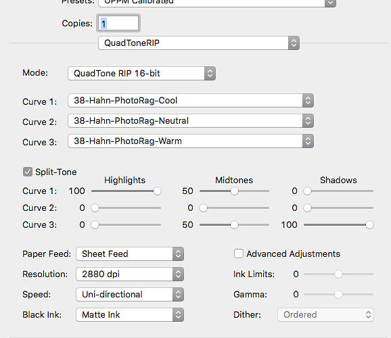Open the Mode dropdown showing QuadTone RIP 16-bit
391x338 pixels.
pos(141,73)
